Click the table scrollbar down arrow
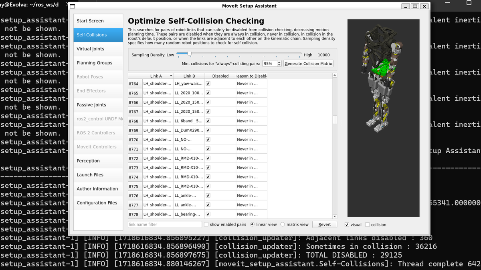This screenshot has height=270, width=481. pos(335,216)
